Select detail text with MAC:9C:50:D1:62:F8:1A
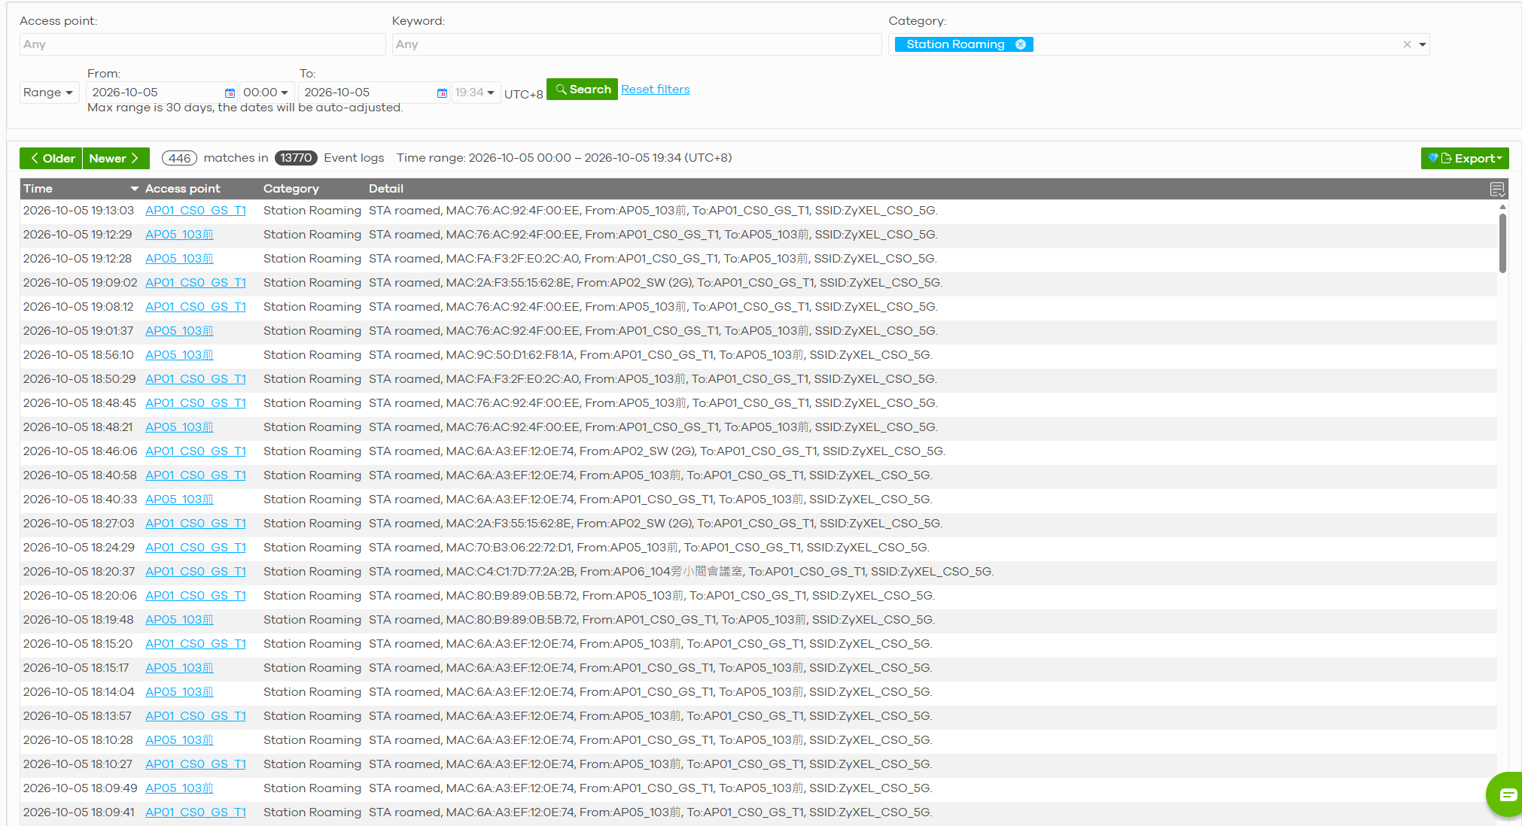Image resolution: width=1522 pixels, height=826 pixels. [x=650, y=355]
